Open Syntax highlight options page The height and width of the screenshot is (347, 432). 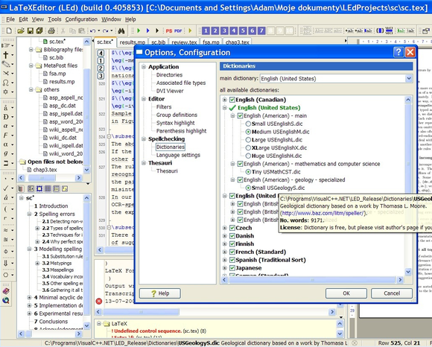[176, 123]
